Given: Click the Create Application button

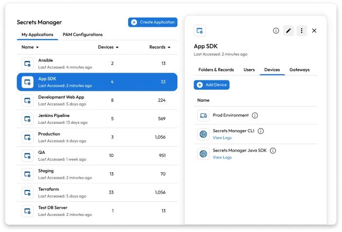Looking at the screenshot, I should point(152,22).
